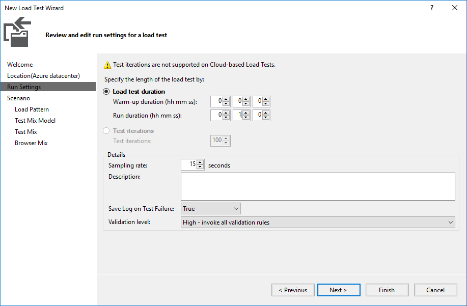The image size is (467, 306).
Task: Open the Load Pattern page
Action: pos(32,109)
